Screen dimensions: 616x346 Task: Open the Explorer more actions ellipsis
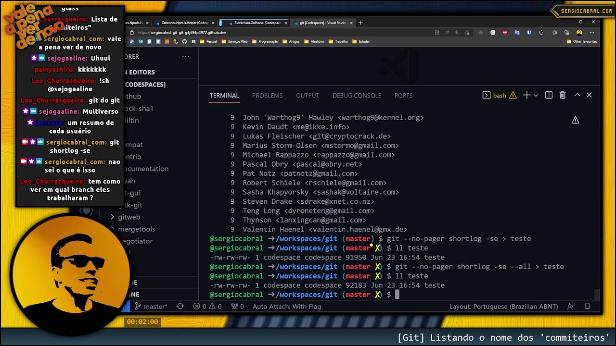click(185, 57)
